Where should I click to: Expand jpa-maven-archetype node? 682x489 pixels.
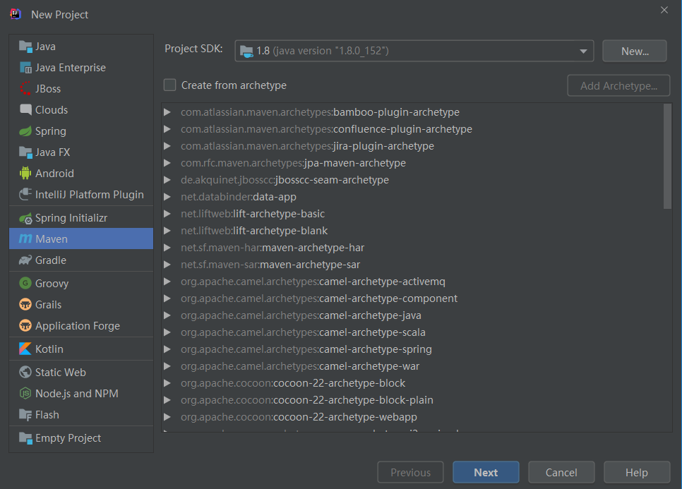tap(167, 163)
